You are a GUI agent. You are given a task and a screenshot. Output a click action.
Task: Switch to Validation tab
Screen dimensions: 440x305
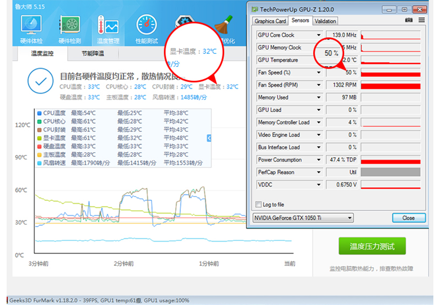point(325,21)
